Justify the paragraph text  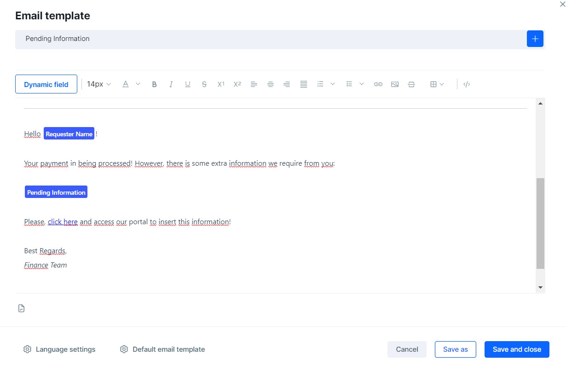[x=304, y=84]
